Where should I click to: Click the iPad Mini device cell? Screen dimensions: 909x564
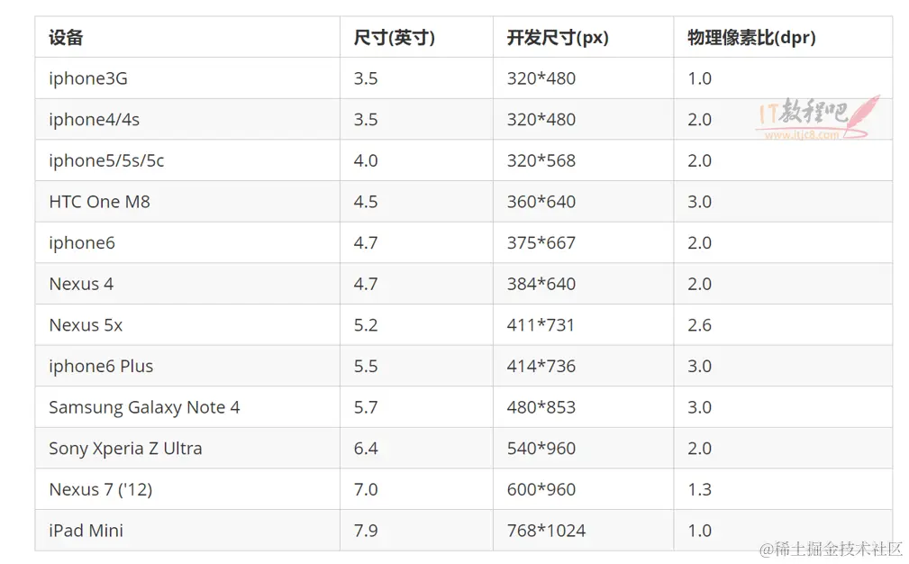pos(86,531)
